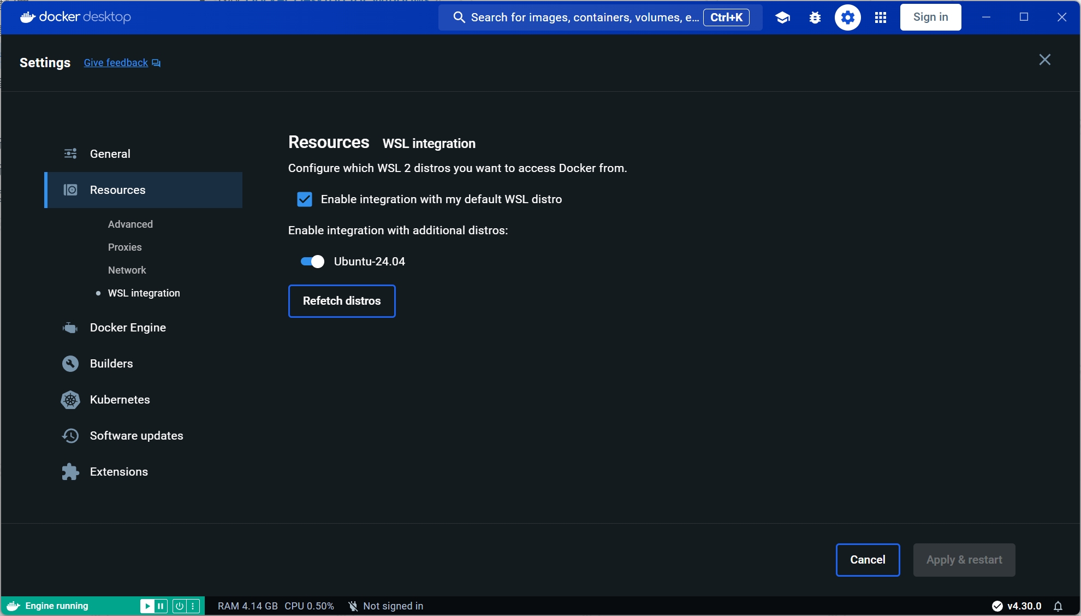Open the Kubernetes settings section
This screenshot has width=1081, height=616.
pyautogui.click(x=120, y=400)
